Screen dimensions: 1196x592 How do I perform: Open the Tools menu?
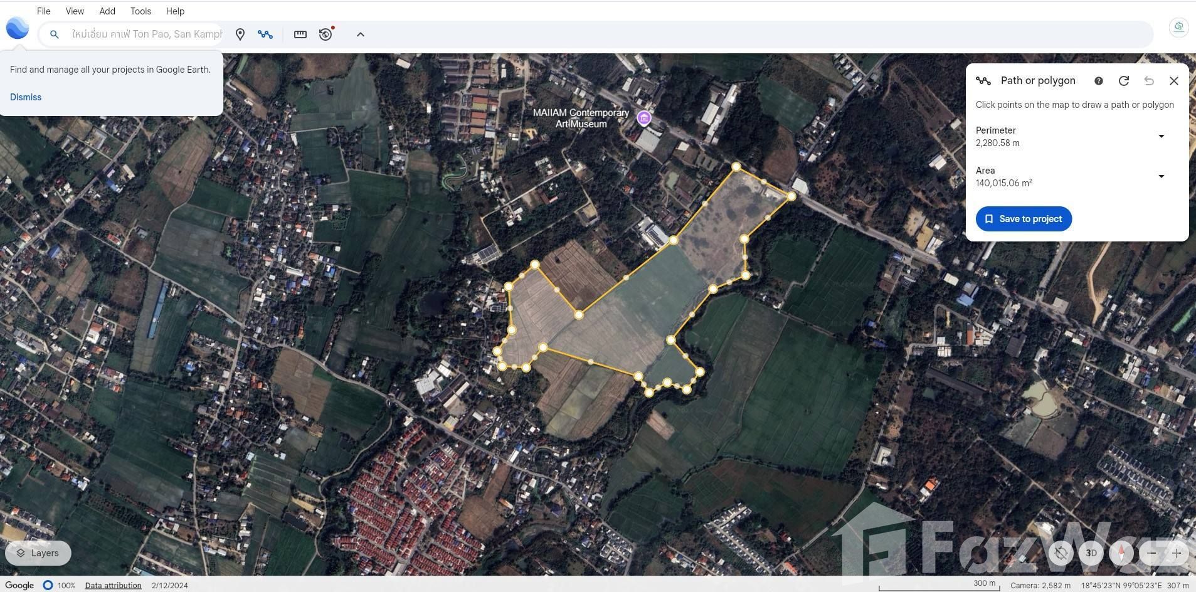tap(140, 11)
